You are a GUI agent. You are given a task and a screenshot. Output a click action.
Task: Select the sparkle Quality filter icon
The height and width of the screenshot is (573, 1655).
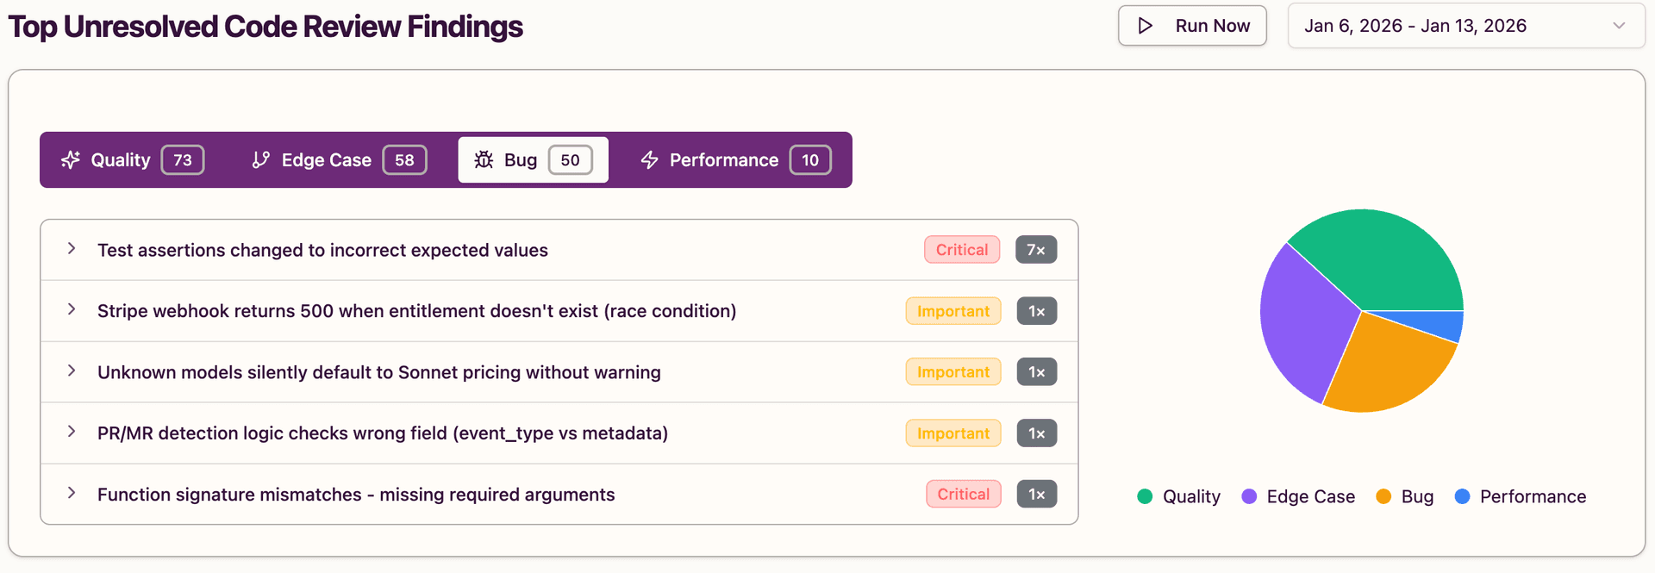point(70,159)
